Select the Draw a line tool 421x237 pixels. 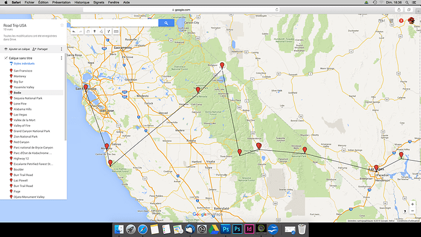(x=101, y=31)
